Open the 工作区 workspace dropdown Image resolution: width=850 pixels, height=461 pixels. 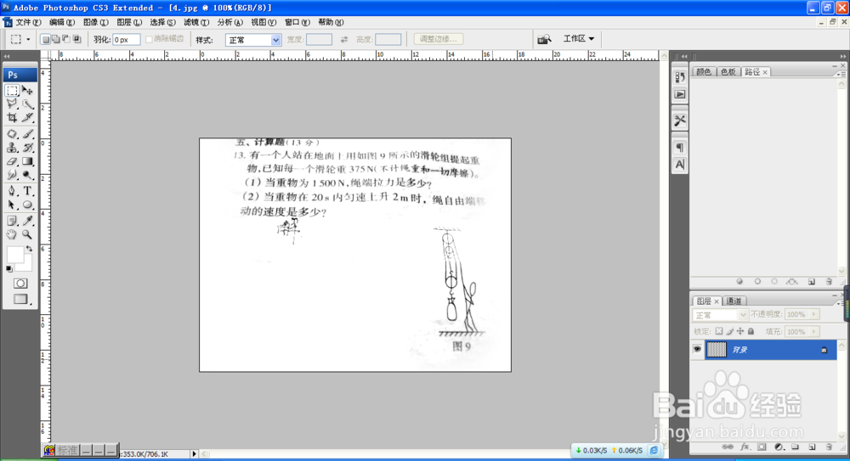pos(578,38)
